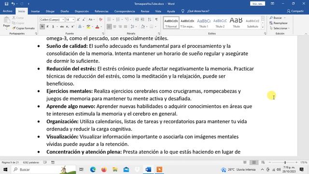Apply yellow text highlight color
Viewport: 309px width, 174px height.
pos(88,27)
